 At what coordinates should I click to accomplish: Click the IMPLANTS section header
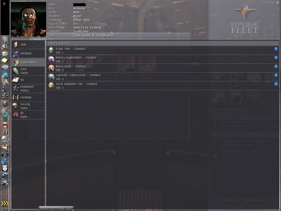click(163, 43)
